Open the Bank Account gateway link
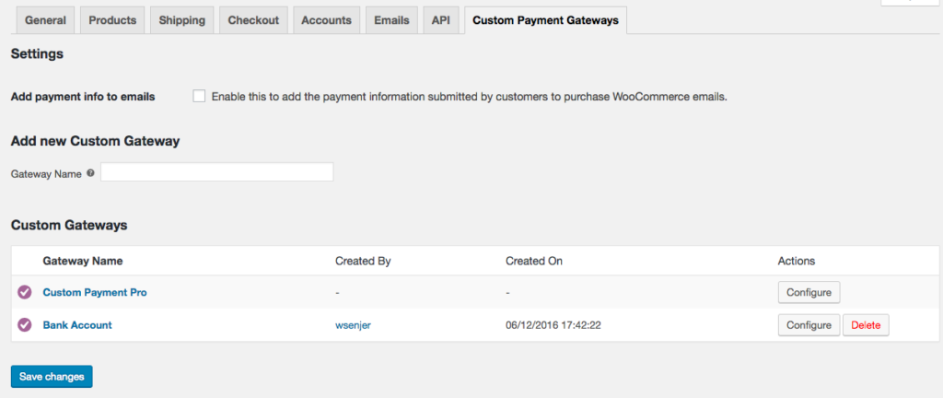This screenshot has height=398, width=943. (x=77, y=325)
